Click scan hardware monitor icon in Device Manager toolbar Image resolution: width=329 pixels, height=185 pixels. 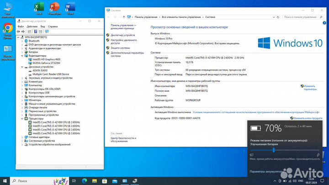tap(47, 32)
